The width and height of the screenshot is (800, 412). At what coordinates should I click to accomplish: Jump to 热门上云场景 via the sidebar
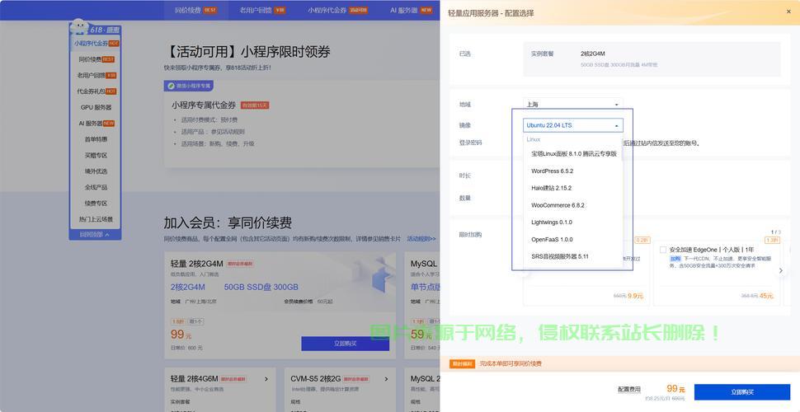(96, 219)
